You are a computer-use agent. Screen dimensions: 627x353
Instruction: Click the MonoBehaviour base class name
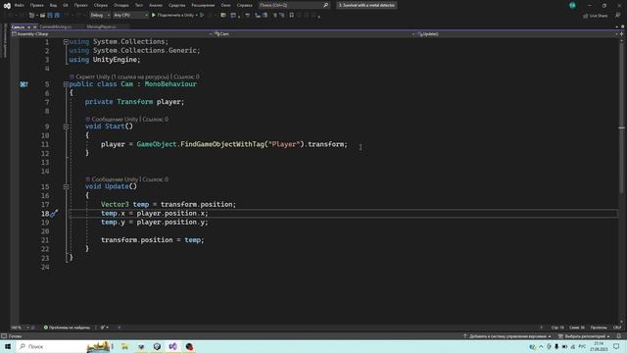point(170,84)
